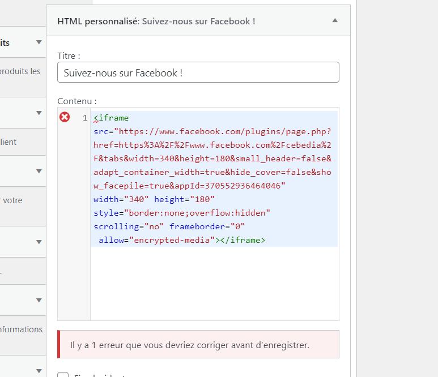The width and height of the screenshot is (438, 377).
Task: Place cursor on the opening iframe tag
Action: point(111,118)
